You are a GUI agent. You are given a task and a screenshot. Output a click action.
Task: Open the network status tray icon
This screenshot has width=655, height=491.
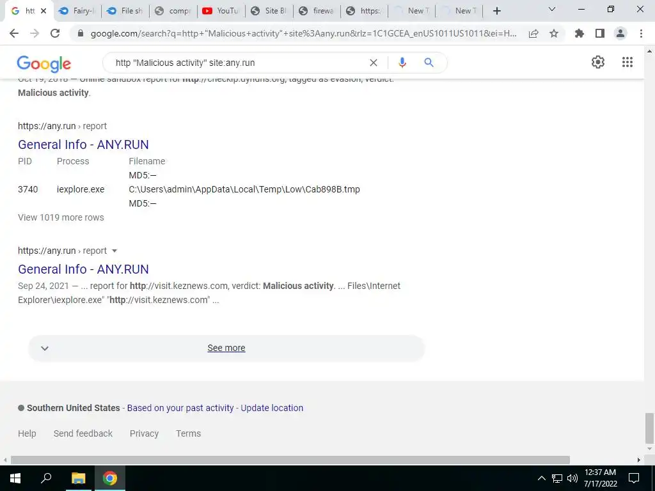click(x=557, y=478)
